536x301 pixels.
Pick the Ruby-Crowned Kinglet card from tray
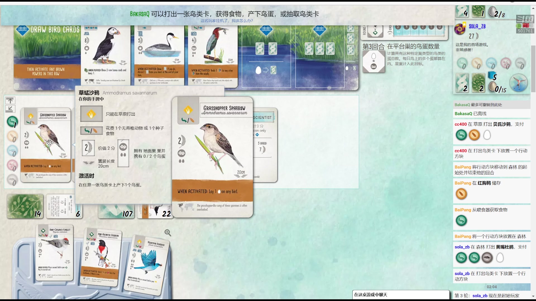55,252
